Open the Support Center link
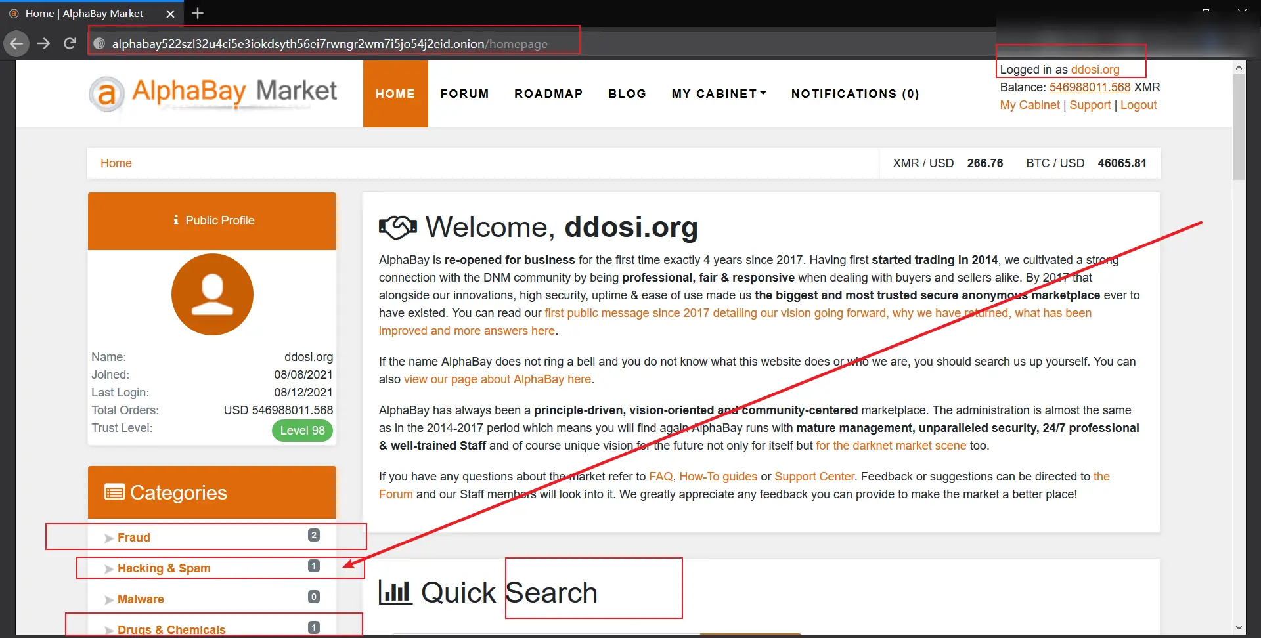Screen dimensions: 1261x638 pyautogui.click(x=814, y=477)
